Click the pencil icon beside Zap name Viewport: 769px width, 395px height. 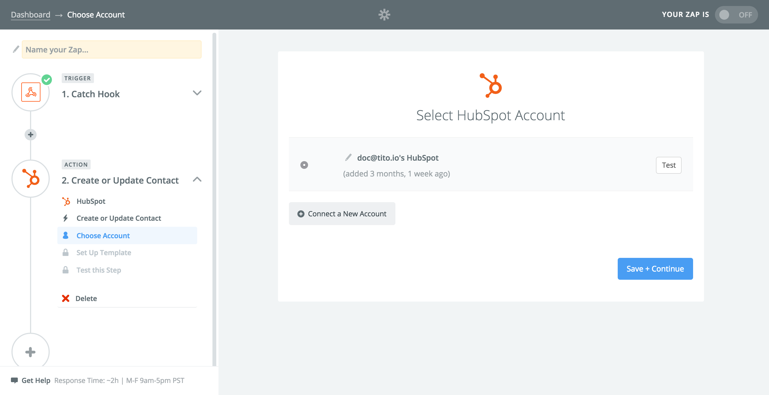pyautogui.click(x=16, y=49)
